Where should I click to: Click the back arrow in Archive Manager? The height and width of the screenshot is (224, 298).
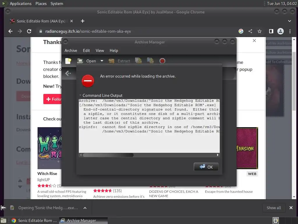click(x=68, y=73)
